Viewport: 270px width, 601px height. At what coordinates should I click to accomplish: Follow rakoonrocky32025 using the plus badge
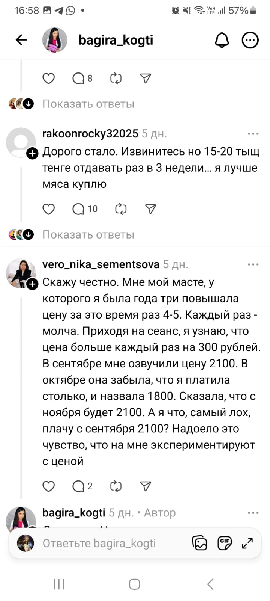(x=33, y=153)
